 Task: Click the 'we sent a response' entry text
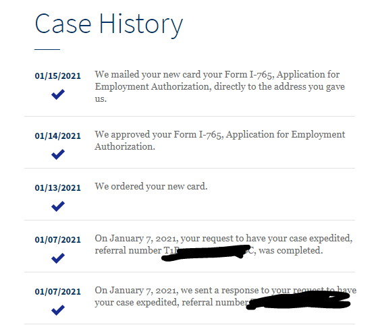[x=225, y=297]
